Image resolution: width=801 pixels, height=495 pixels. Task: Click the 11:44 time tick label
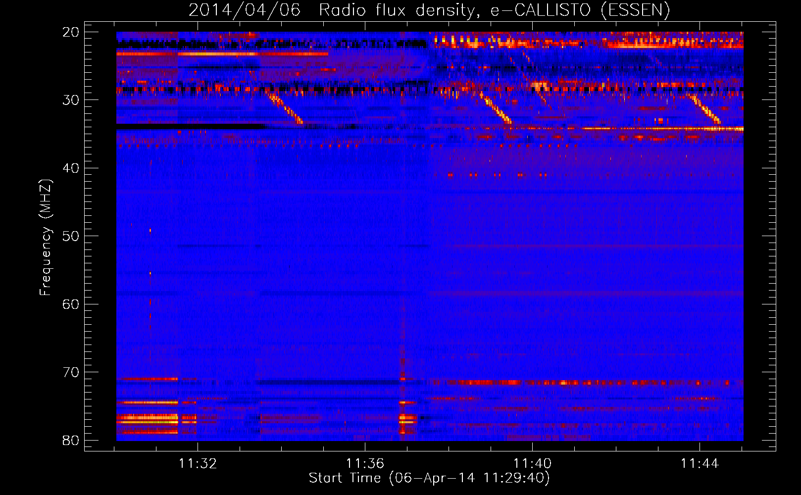(700, 464)
